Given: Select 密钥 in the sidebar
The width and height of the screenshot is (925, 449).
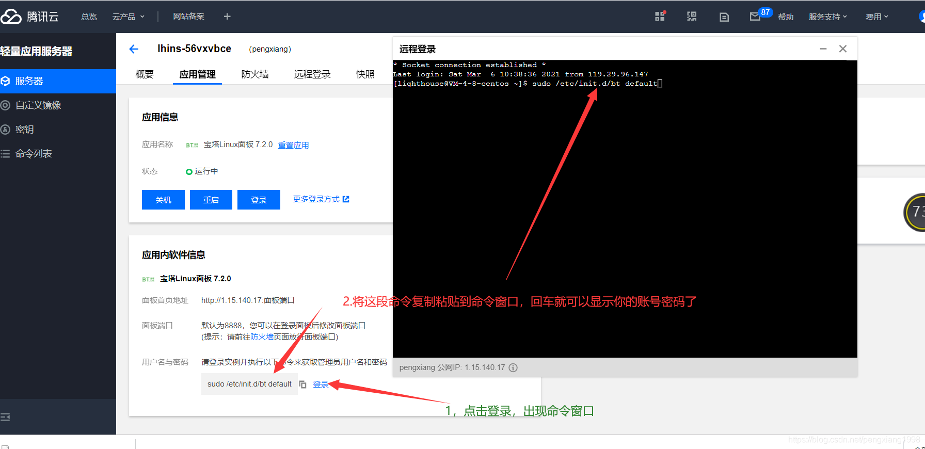Looking at the screenshot, I should point(58,130).
